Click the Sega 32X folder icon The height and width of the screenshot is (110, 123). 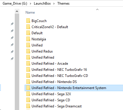(28, 94)
